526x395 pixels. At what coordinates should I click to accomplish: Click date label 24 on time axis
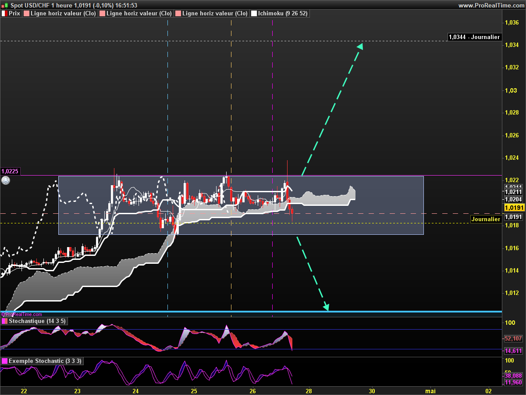tap(135, 391)
